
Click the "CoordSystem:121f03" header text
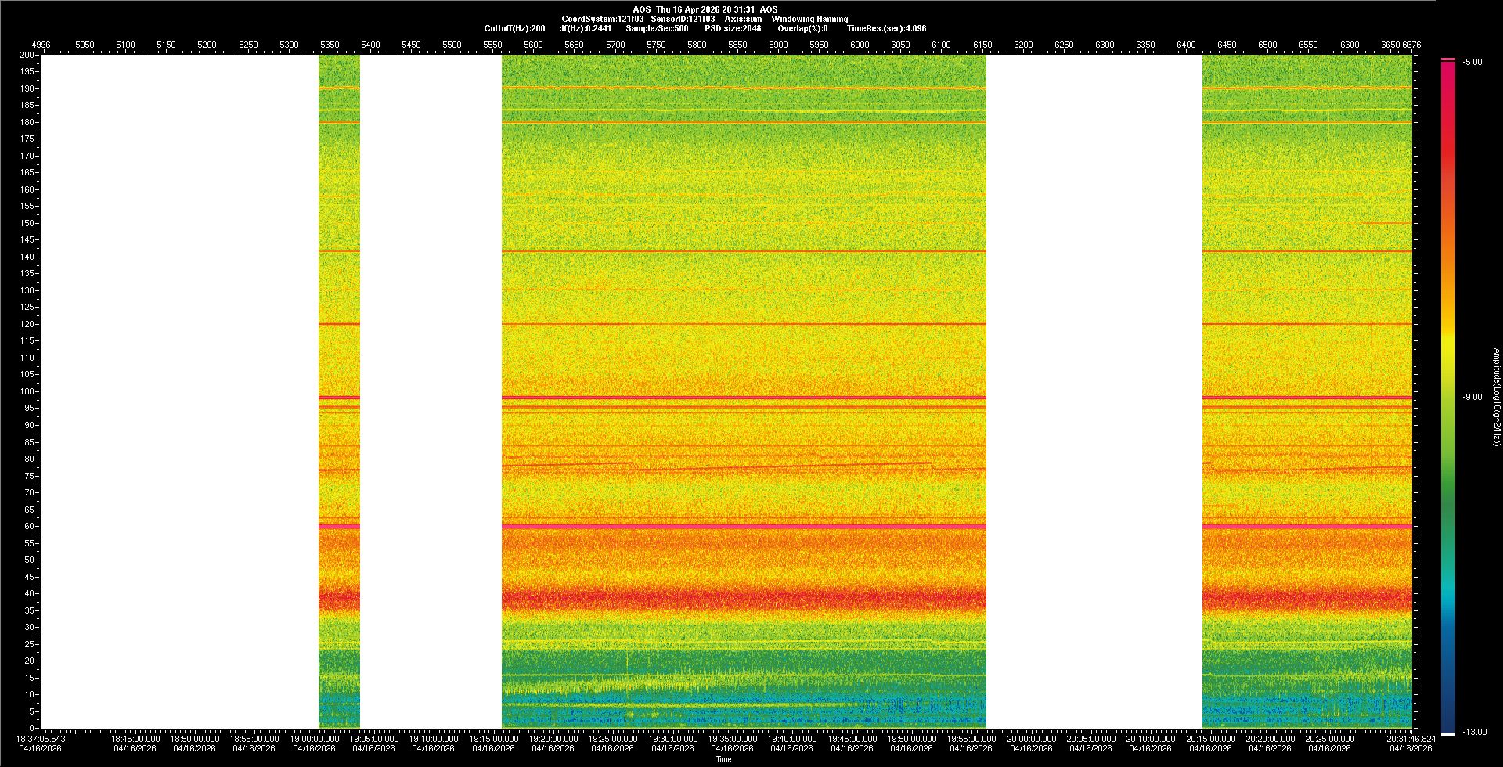[x=603, y=19]
